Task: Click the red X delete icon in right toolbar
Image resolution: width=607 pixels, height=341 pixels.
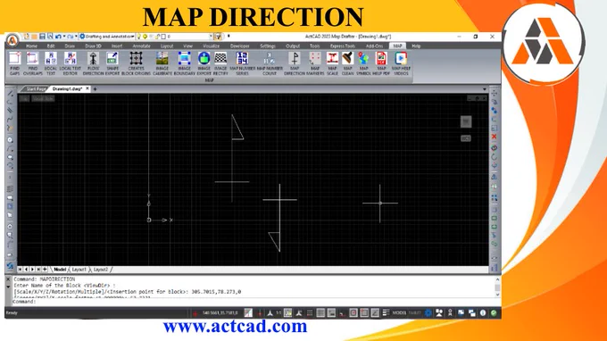Action: (x=494, y=137)
